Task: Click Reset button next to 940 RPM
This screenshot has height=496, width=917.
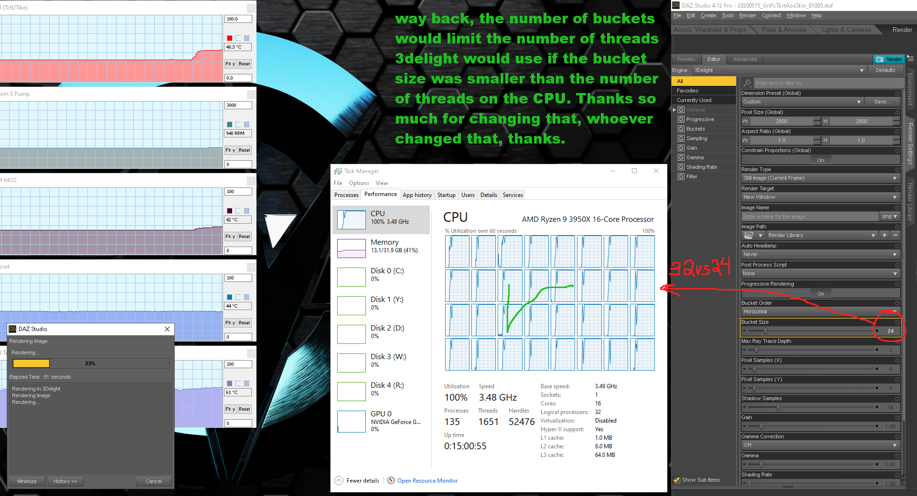Action: (x=245, y=150)
